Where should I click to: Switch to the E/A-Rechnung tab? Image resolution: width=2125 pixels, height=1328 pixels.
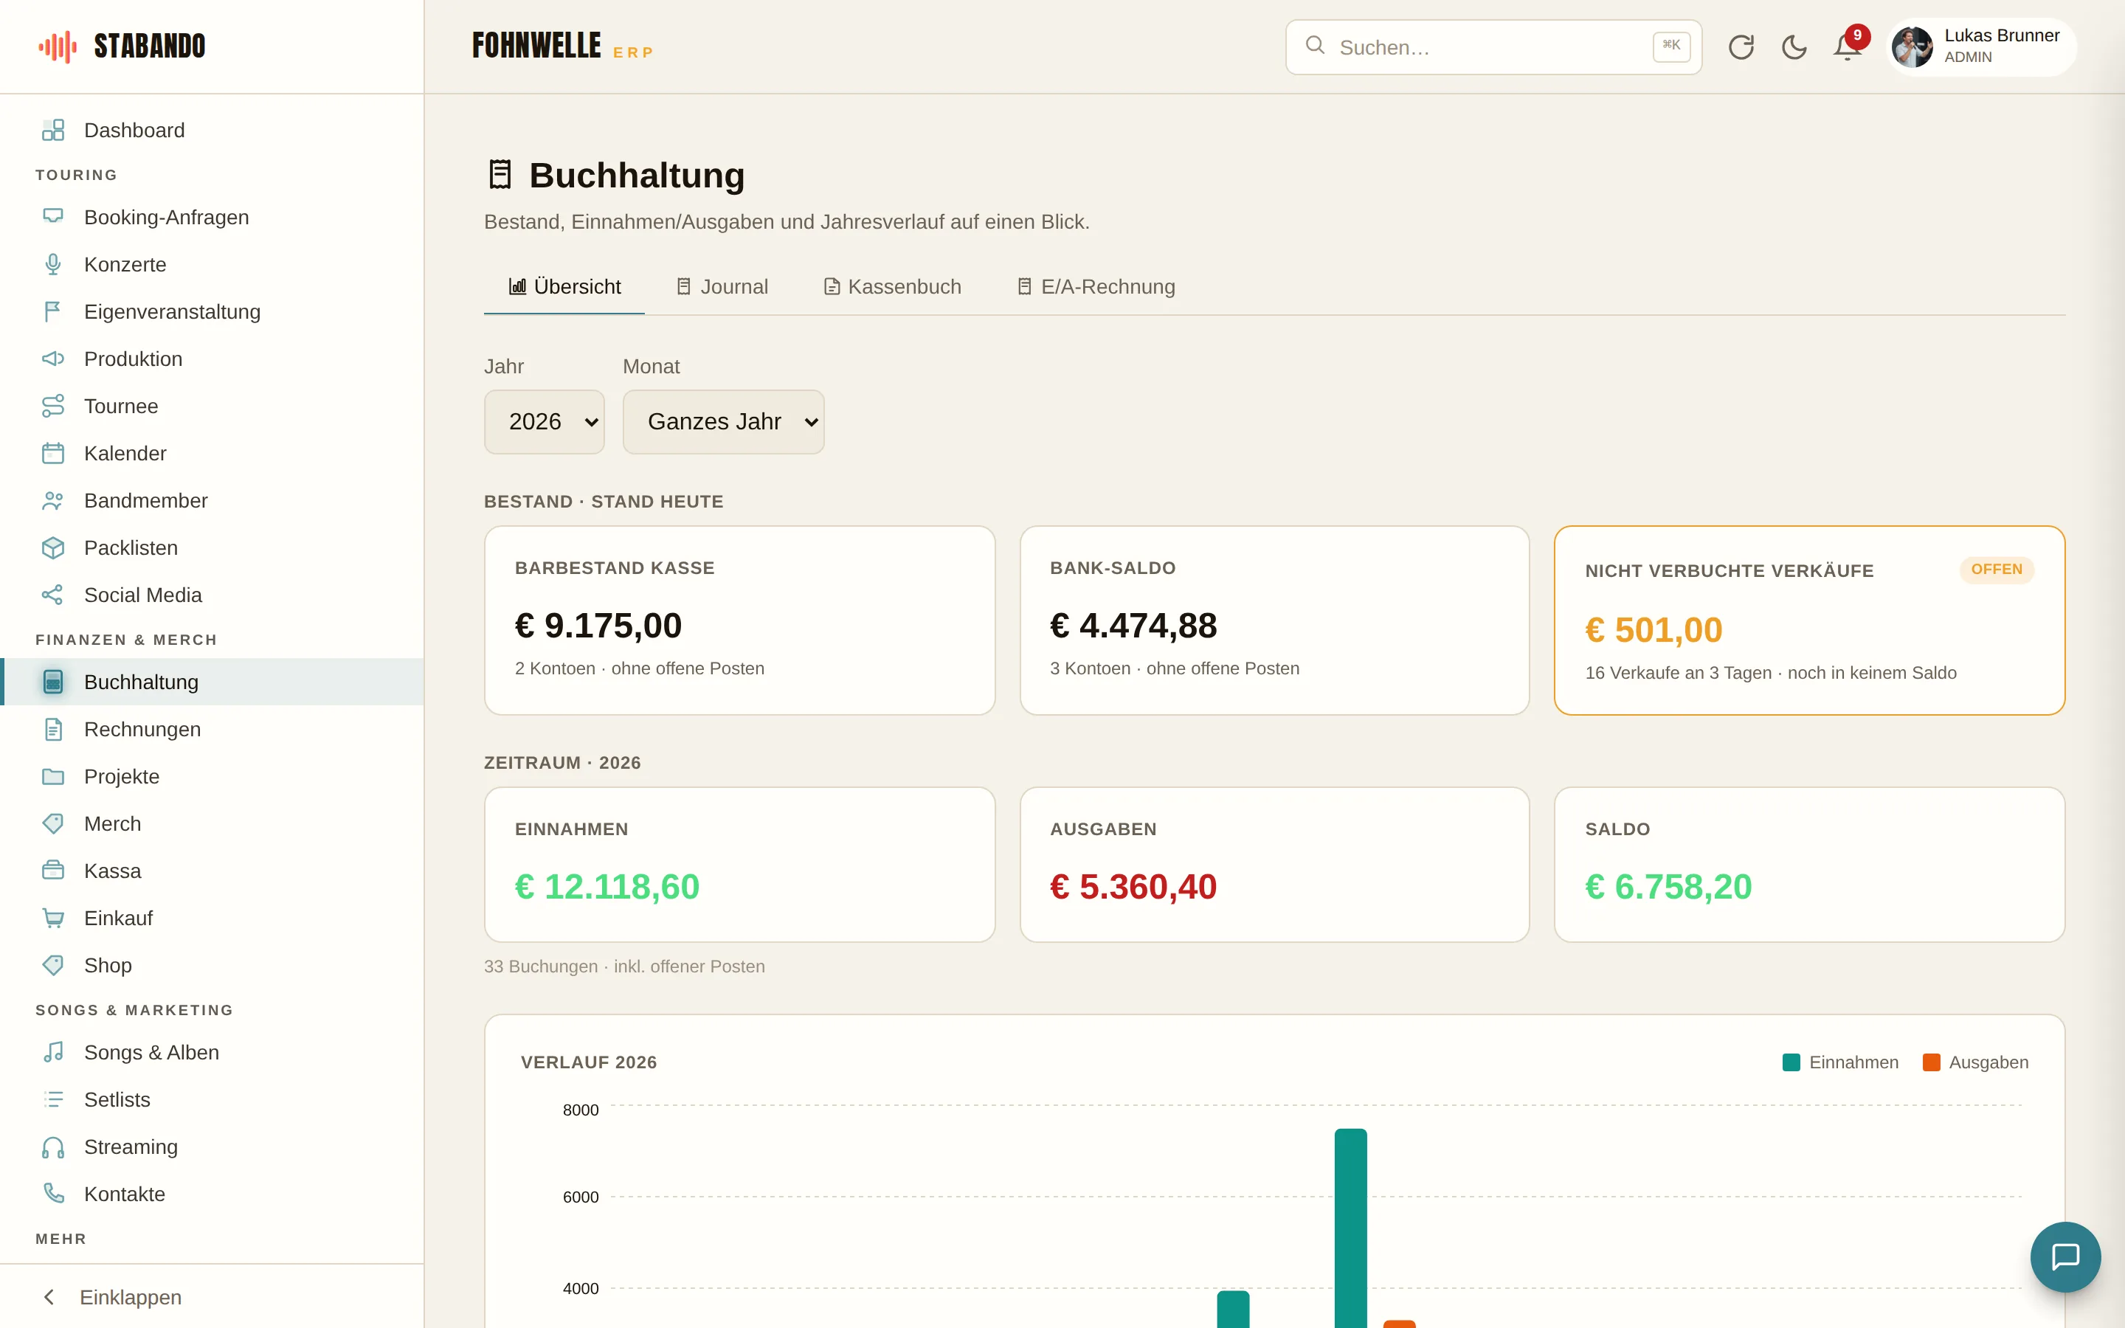1096,287
